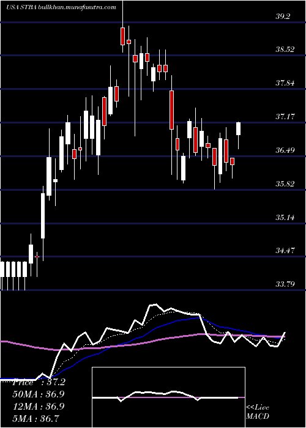The width and height of the screenshot is (306, 428).
Task: Click the Price : 37.2 readout
Action: pos(39,382)
